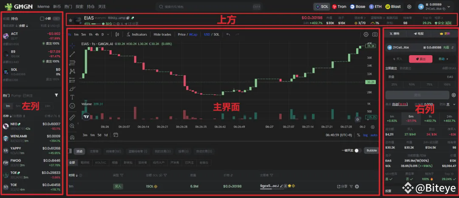This screenshot has height=198, width=459.
Task: Open chart settings gear icon
Action: coord(366,34)
